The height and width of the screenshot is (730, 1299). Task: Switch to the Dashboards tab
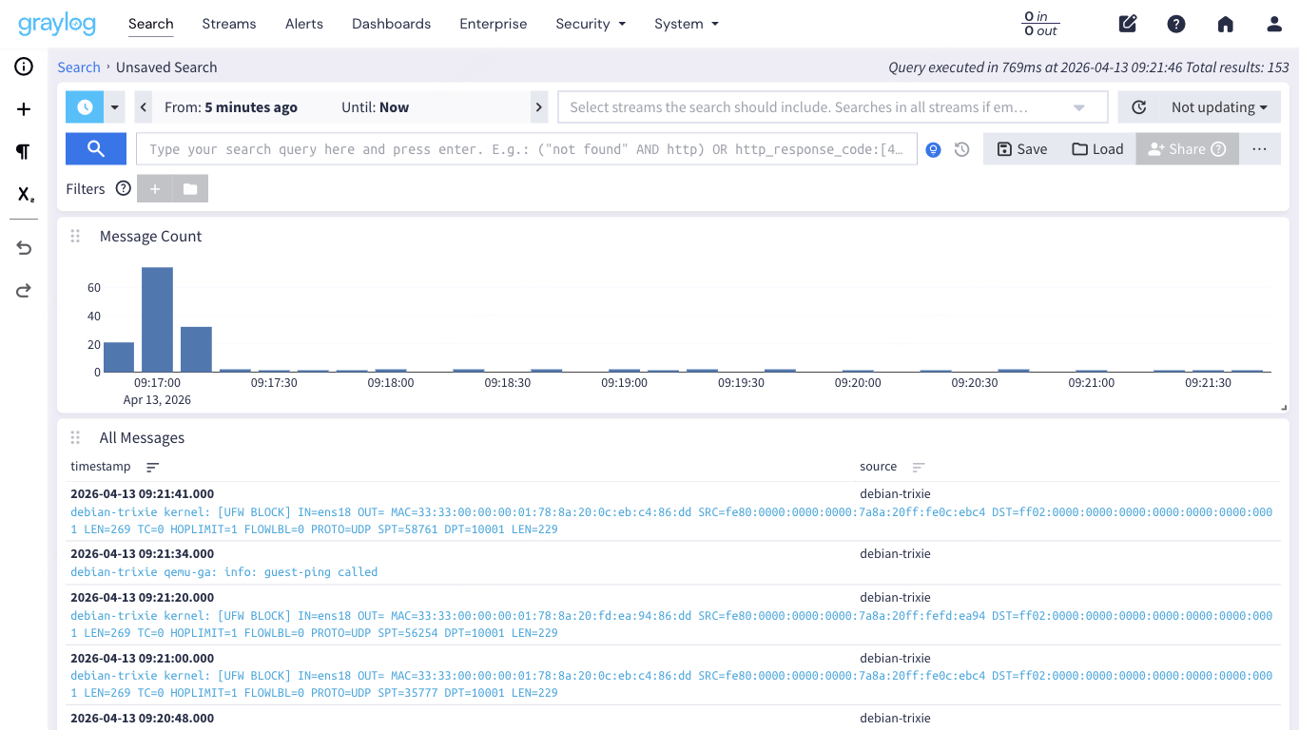pyautogui.click(x=391, y=24)
